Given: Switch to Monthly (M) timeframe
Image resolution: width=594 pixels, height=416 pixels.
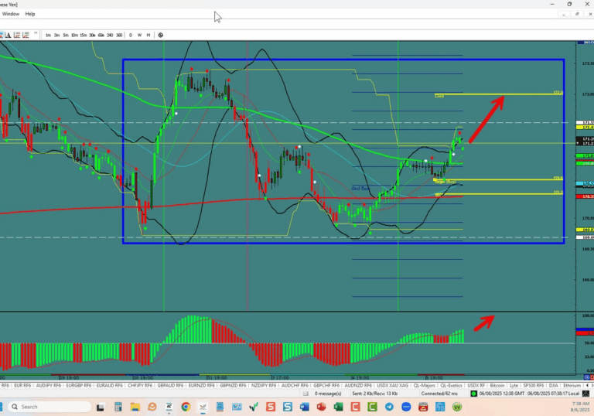Looking at the screenshot, I should 148,36.
